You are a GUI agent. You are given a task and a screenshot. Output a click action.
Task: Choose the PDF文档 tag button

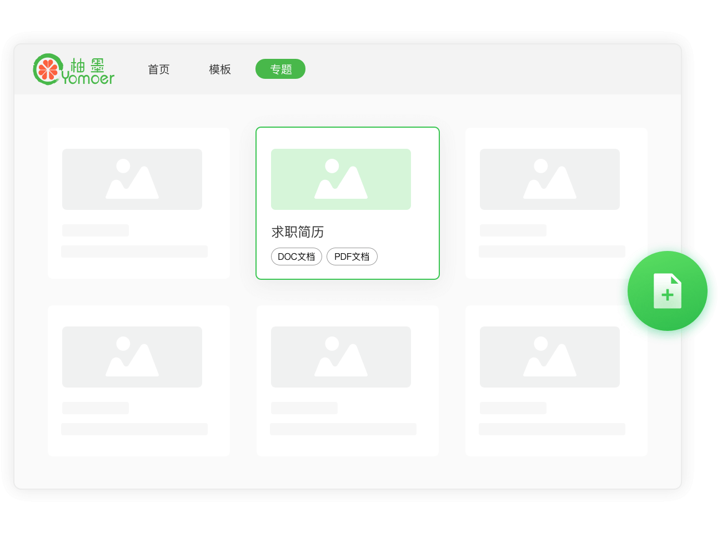(352, 257)
